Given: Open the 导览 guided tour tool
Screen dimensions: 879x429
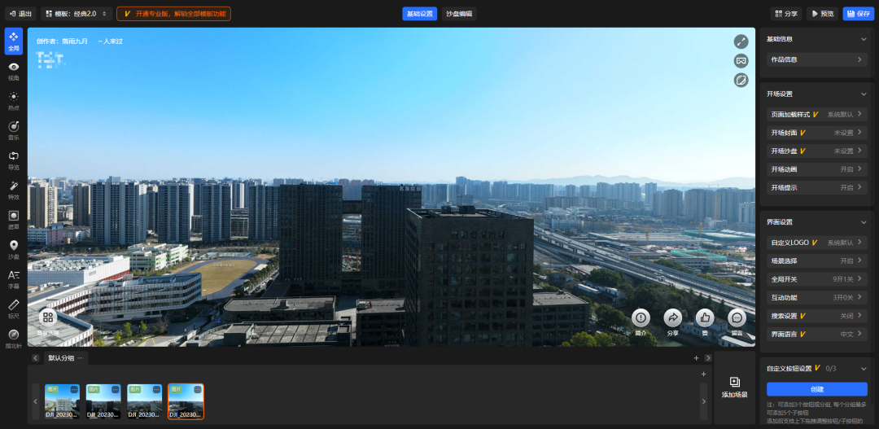Looking at the screenshot, I should point(14,160).
